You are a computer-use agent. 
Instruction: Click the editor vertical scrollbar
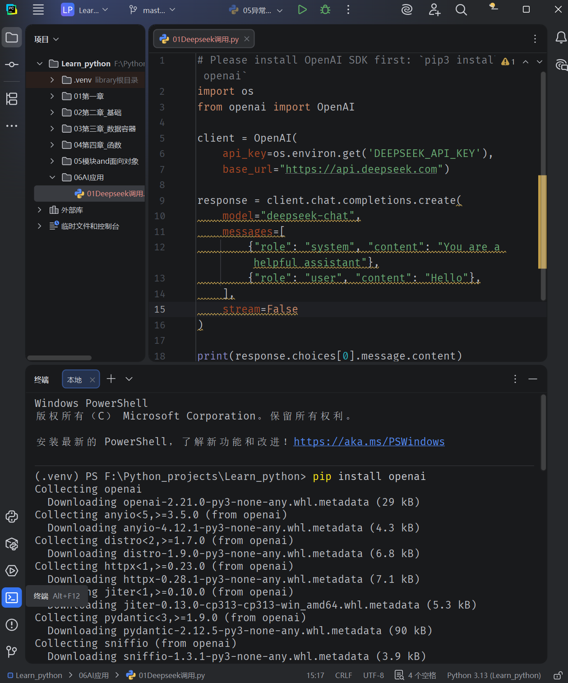pos(543,185)
